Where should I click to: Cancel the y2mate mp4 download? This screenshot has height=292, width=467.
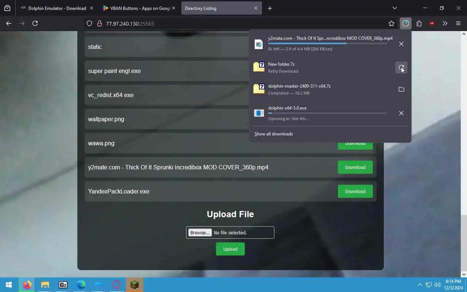click(401, 44)
